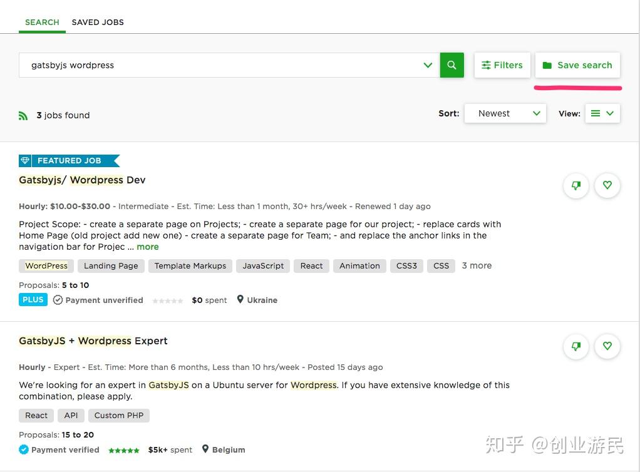Select the Landing Page skill tag
This screenshot has height=472, width=640.
[x=111, y=266]
